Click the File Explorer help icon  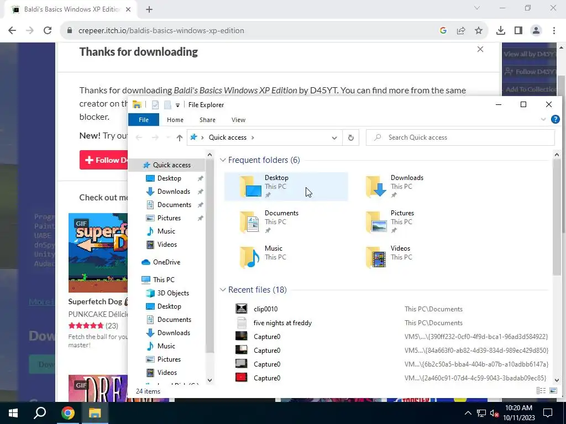[555, 119]
